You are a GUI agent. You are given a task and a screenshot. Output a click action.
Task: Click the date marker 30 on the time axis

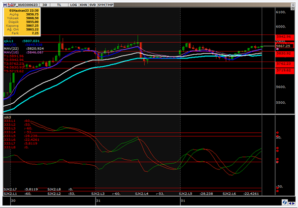(13, 201)
